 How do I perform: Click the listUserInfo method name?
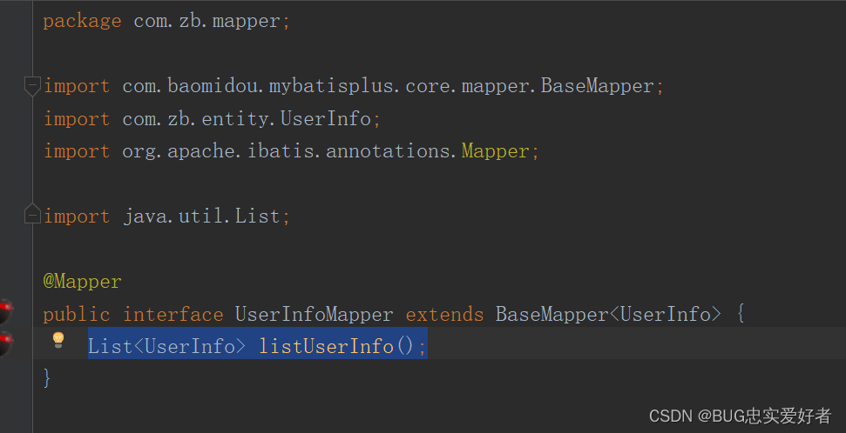point(327,346)
